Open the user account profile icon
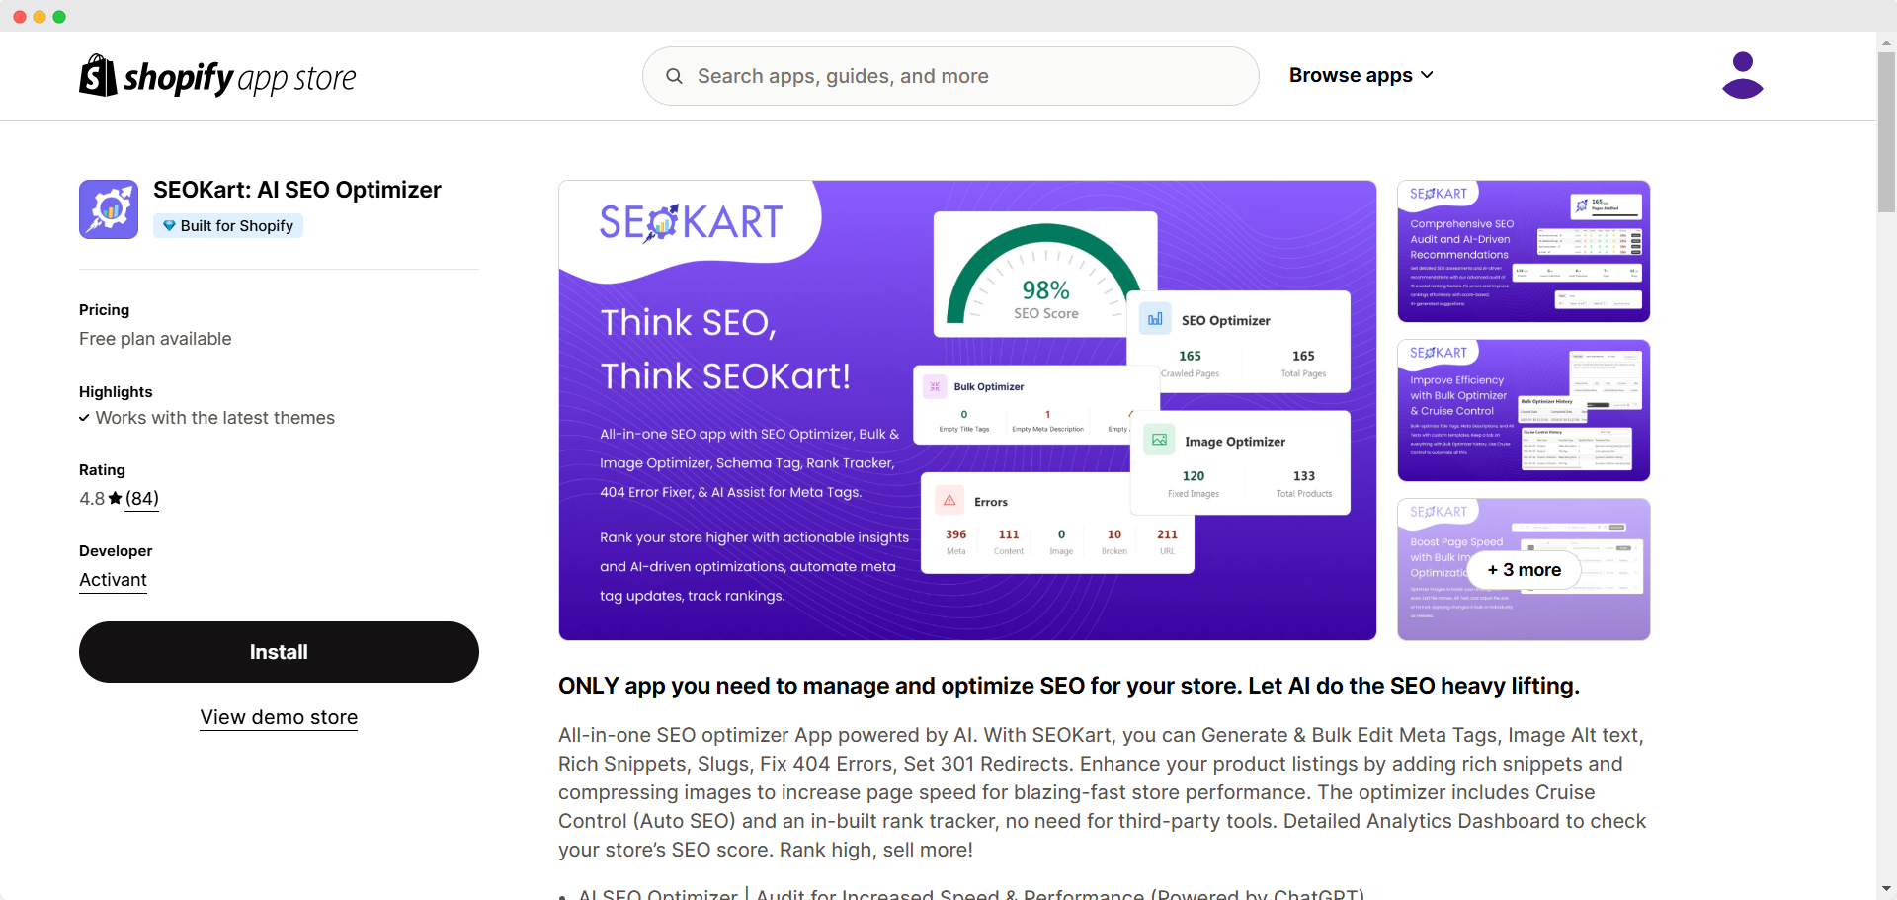 [1742, 75]
